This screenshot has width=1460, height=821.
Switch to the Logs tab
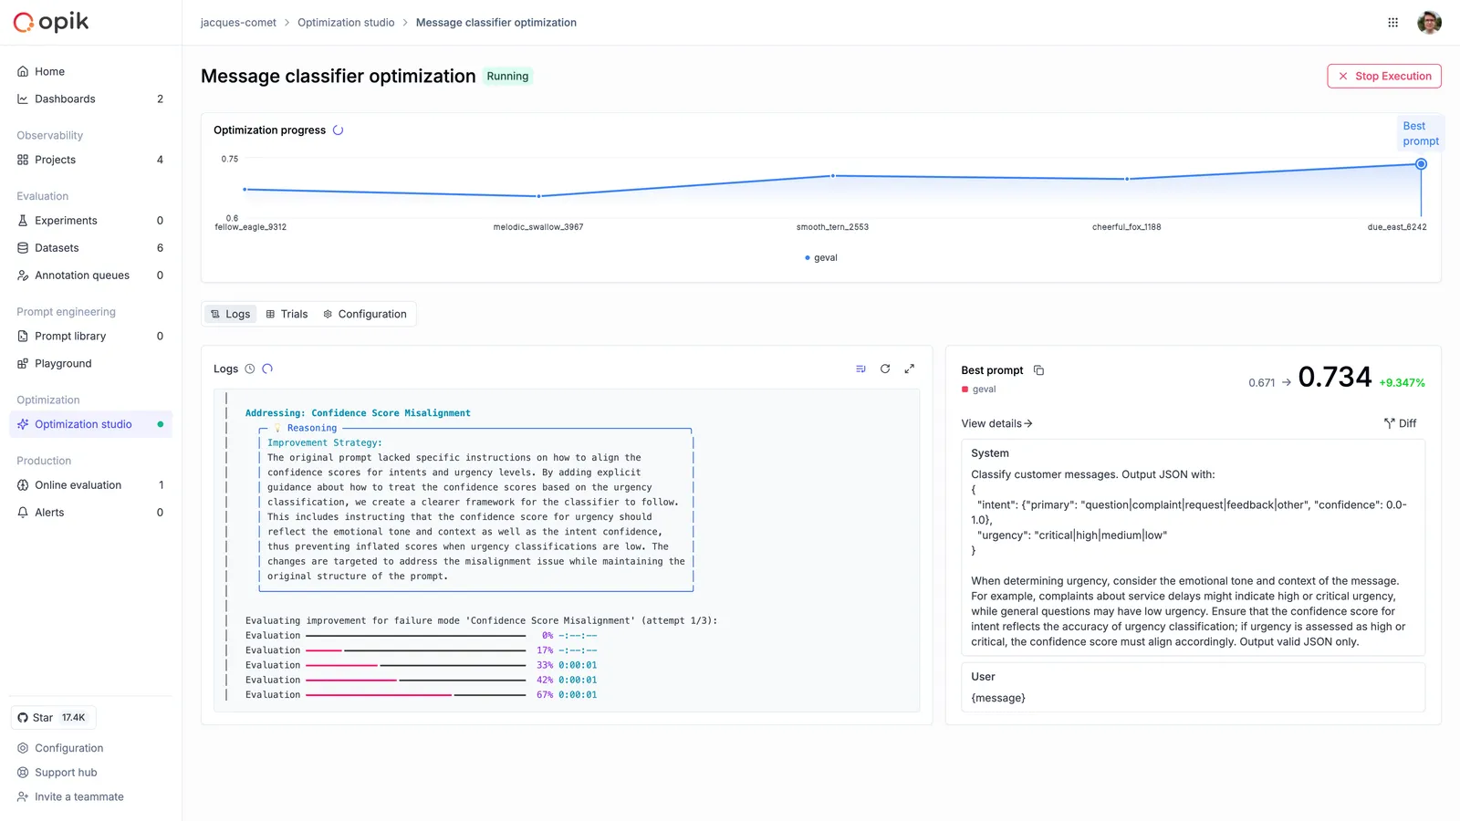click(x=230, y=314)
